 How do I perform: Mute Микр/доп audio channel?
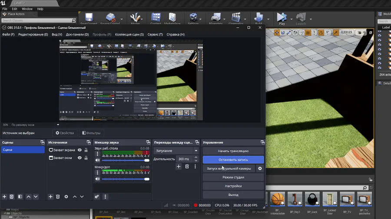pos(97,179)
